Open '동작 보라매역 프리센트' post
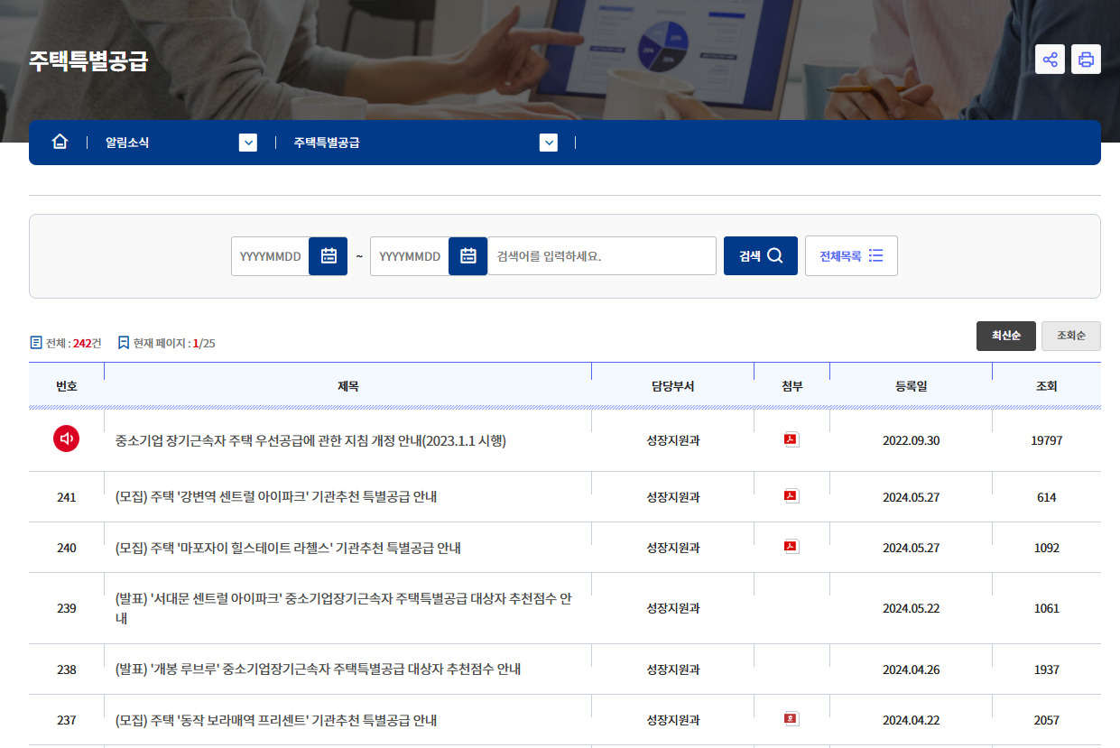1120x748 pixels. (276, 720)
